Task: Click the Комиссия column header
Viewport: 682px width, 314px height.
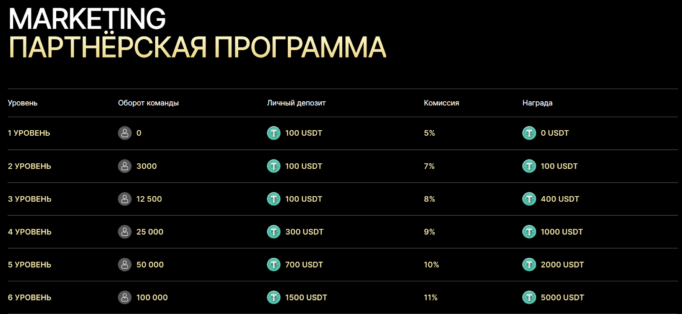Action: 441,103
